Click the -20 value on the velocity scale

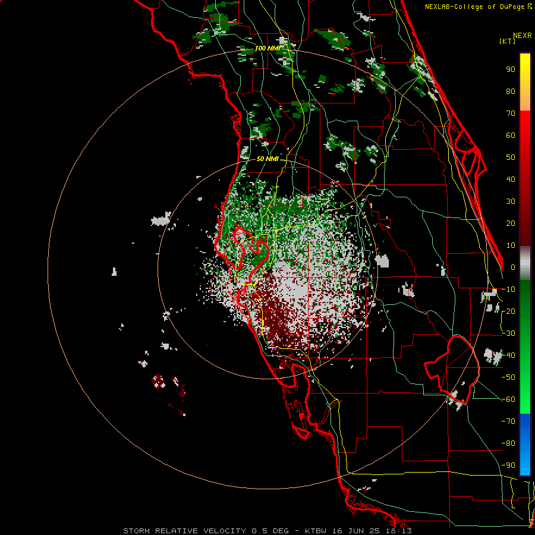tap(508, 311)
